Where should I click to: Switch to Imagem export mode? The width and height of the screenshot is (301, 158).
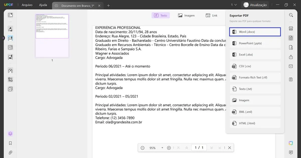click(x=186, y=15)
